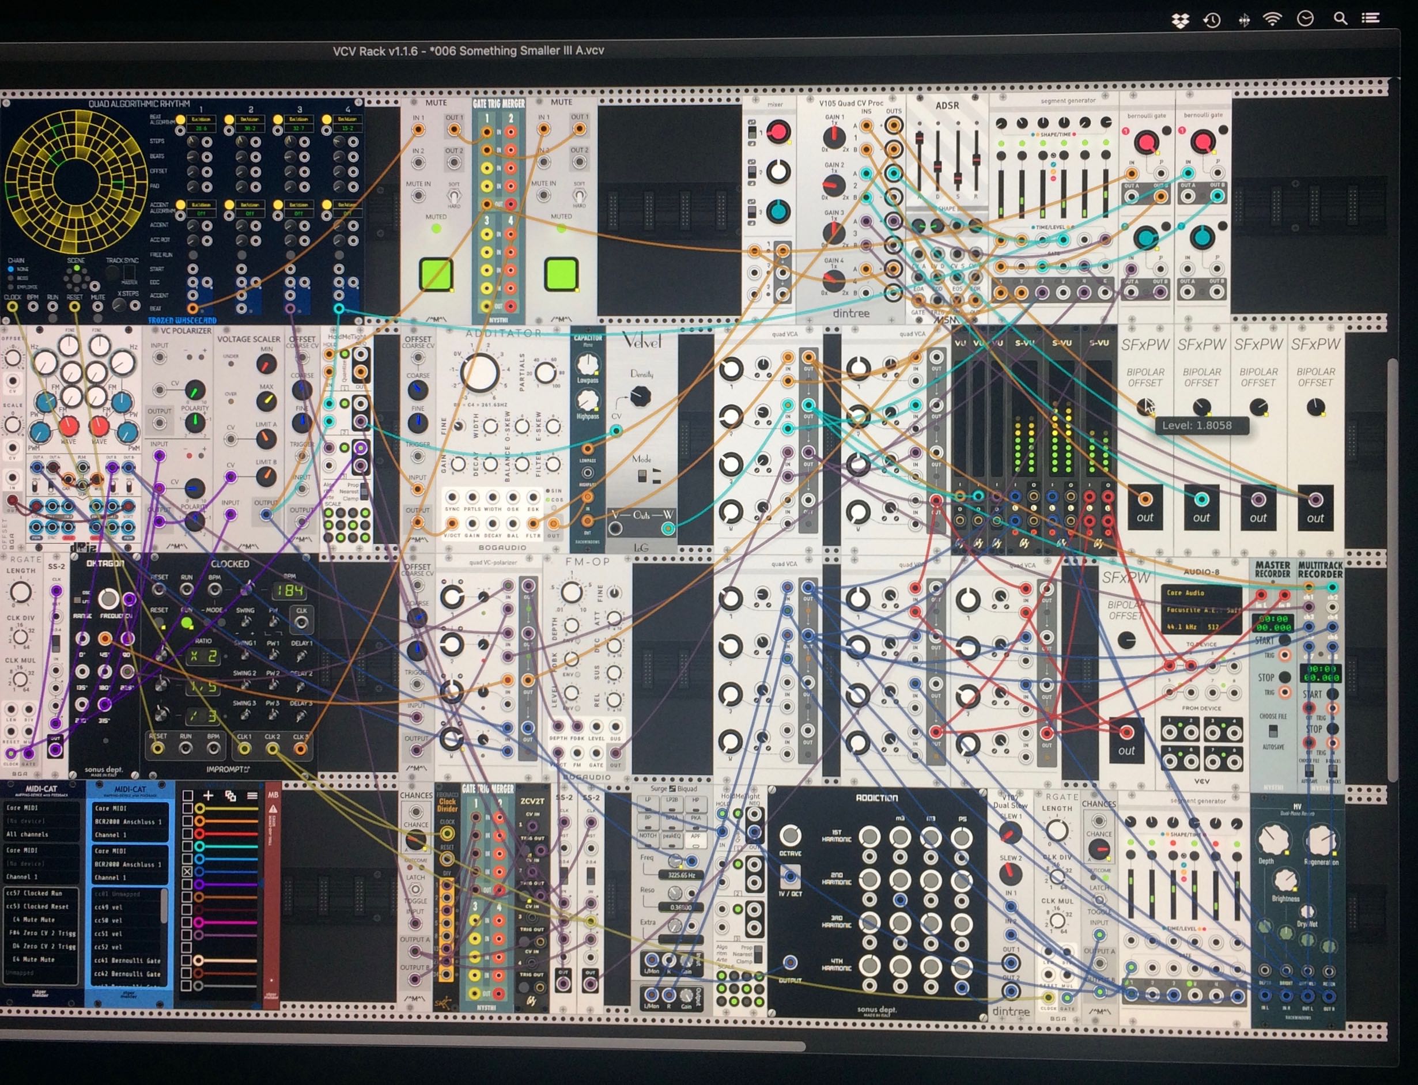The image size is (1418, 1085).
Task: Click the 3225.65 Hz frequency field on Surge Biquad
Action: pos(680,875)
